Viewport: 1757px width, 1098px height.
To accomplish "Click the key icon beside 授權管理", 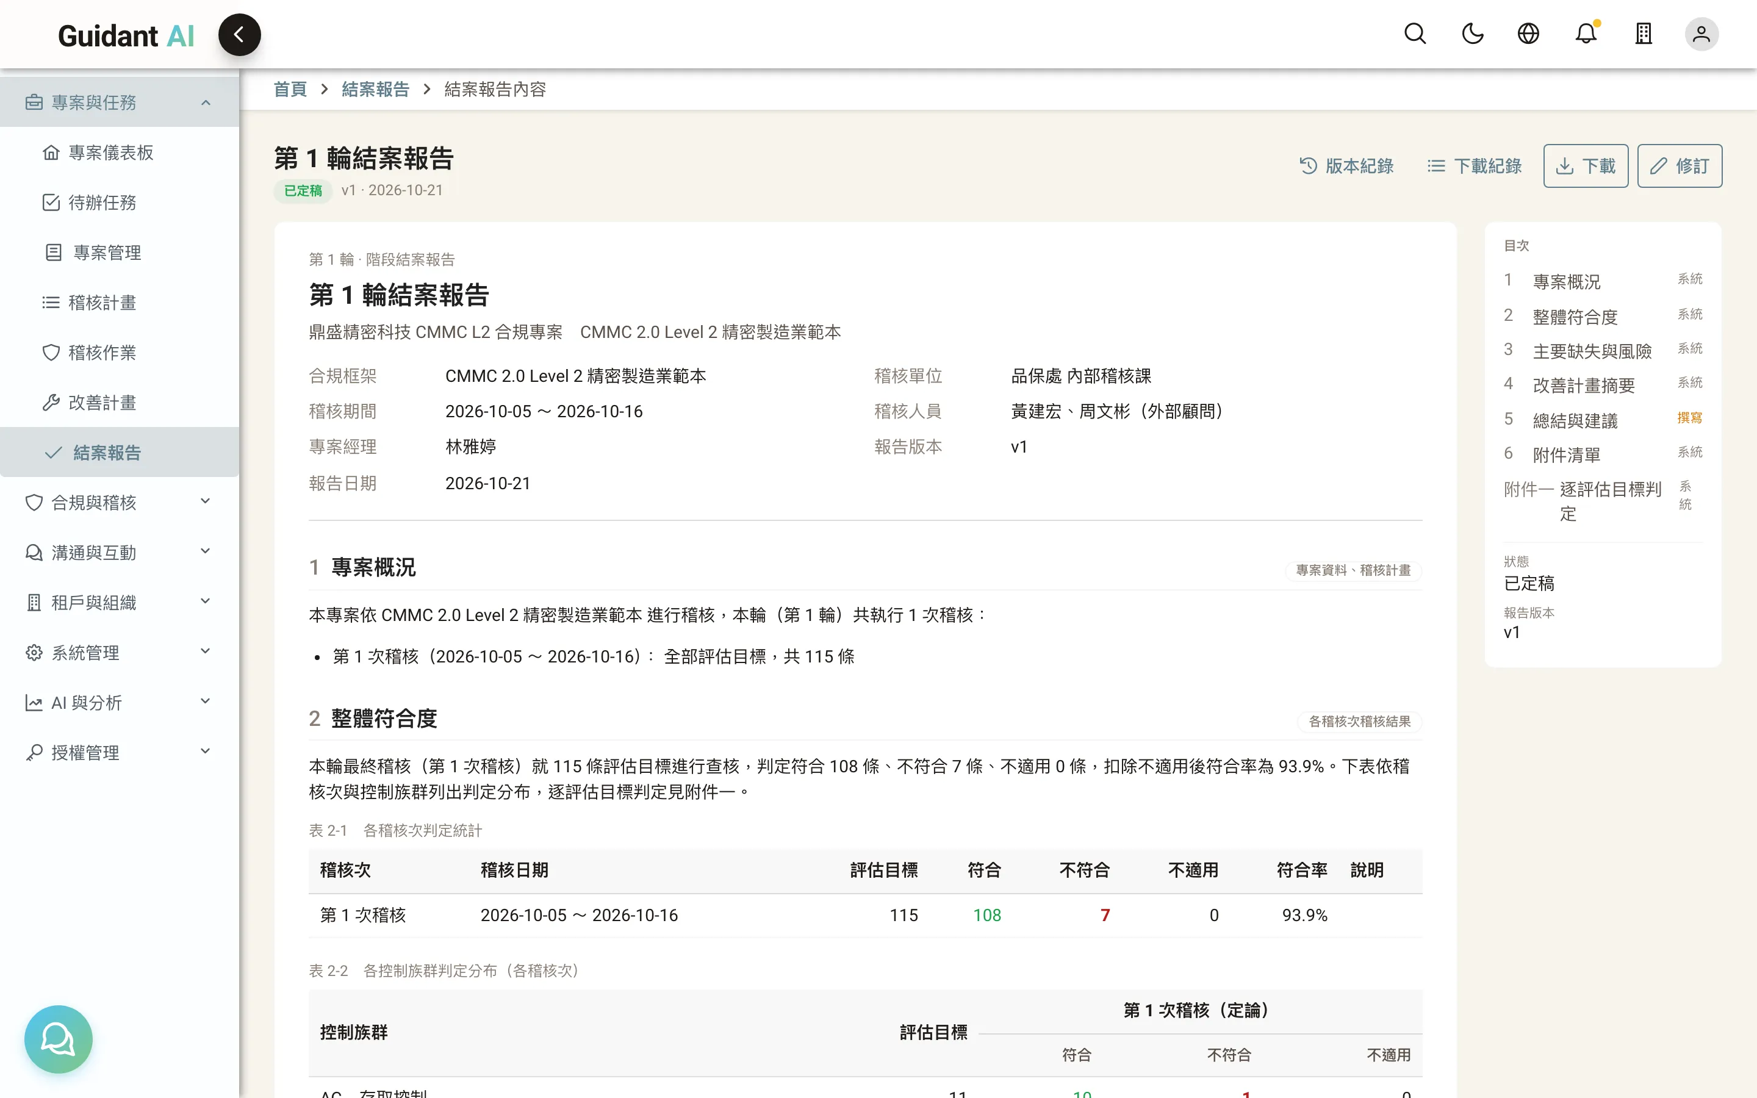I will [34, 753].
